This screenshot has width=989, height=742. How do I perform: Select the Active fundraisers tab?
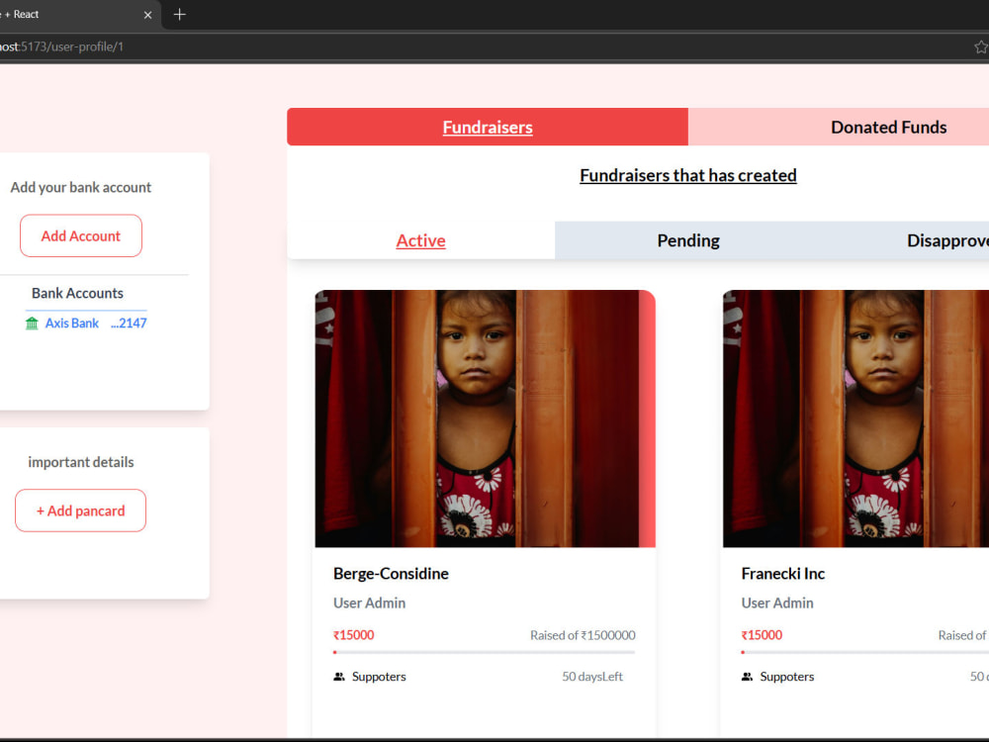click(420, 240)
